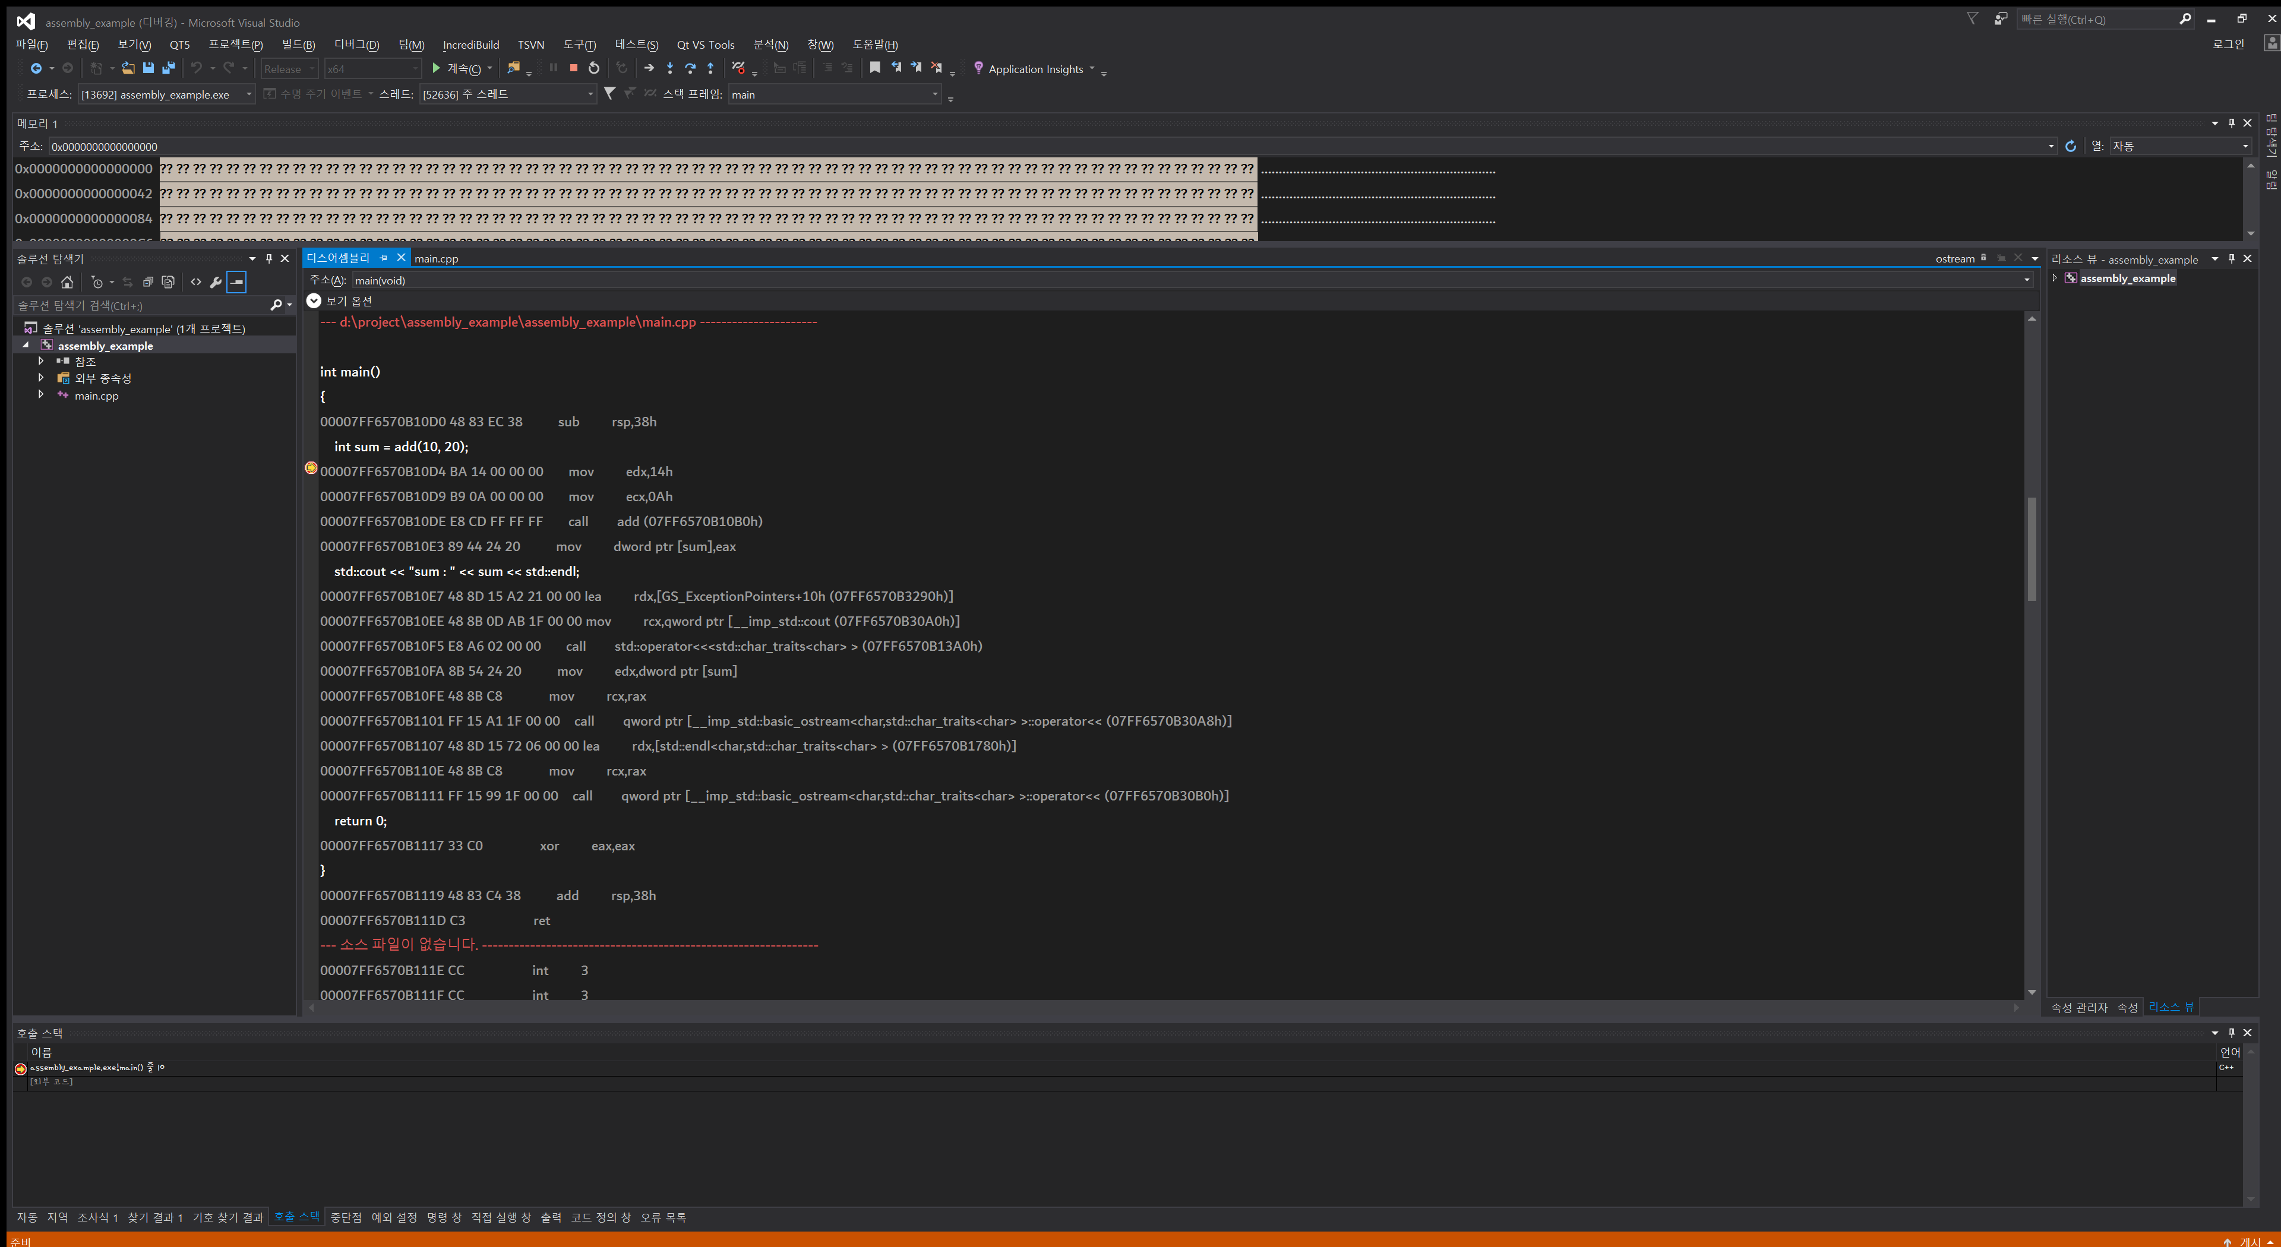
Task: Open Properties with the wrench icon in Solution Explorer
Action: 216,282
